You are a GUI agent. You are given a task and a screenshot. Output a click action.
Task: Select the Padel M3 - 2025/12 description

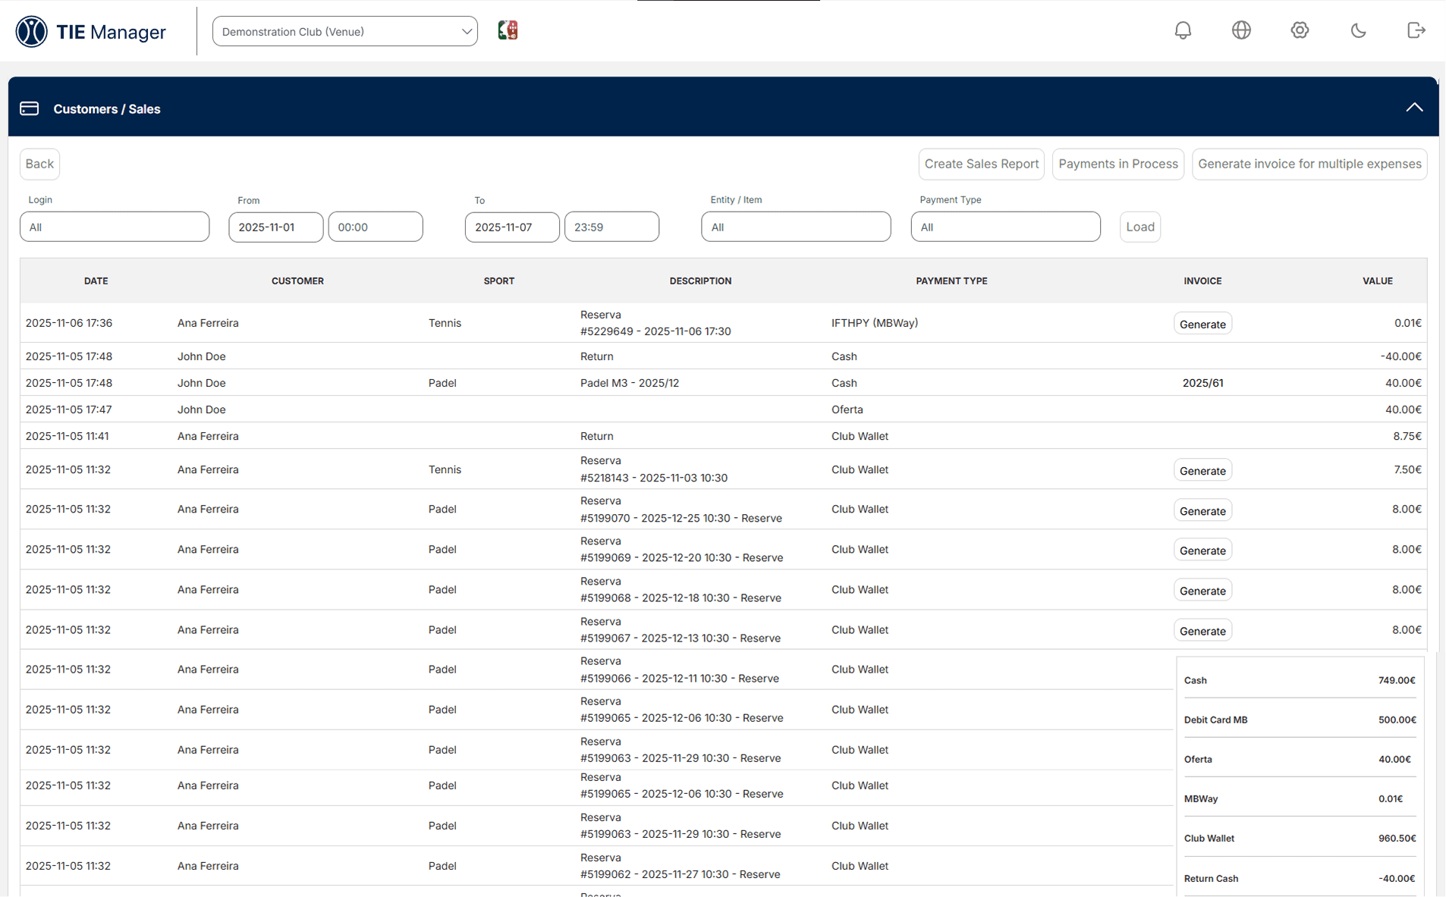point(630,383)
